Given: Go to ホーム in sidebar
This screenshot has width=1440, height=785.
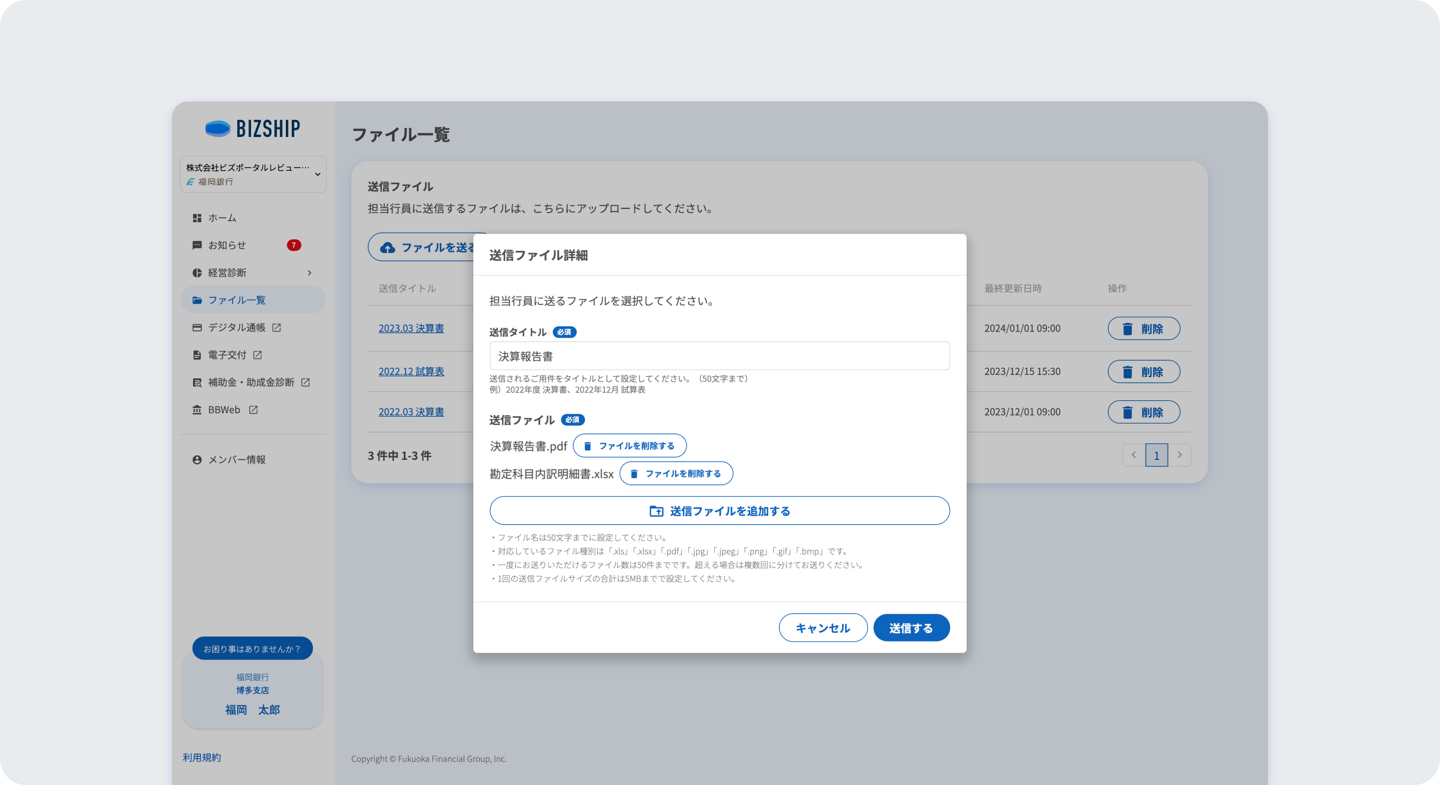Looking at the screenshot, I should (x=253, y=218).
